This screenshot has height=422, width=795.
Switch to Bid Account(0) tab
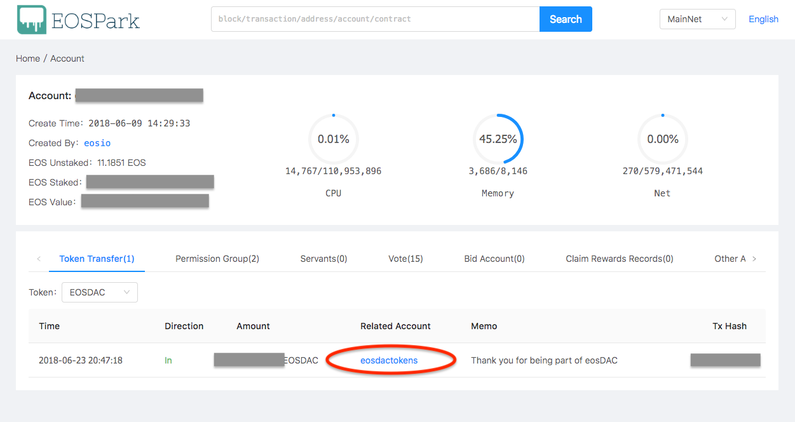[x=494, y=259]
